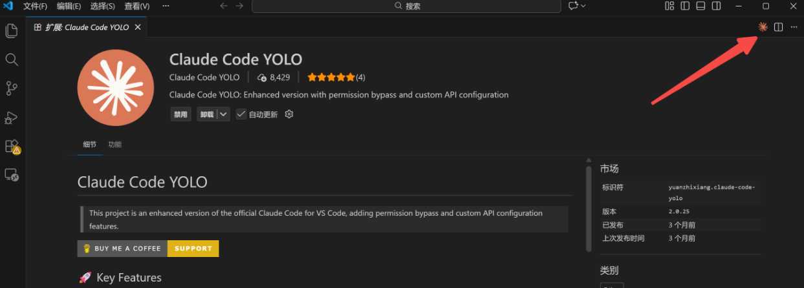Open the Copilot chat dropdown in title bar
The height and width of the screenshot is (288, 804).
tap(576, 6)
